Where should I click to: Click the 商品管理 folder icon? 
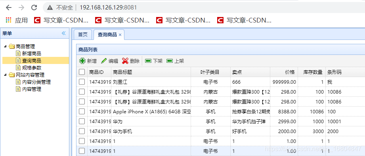[11, 47]
